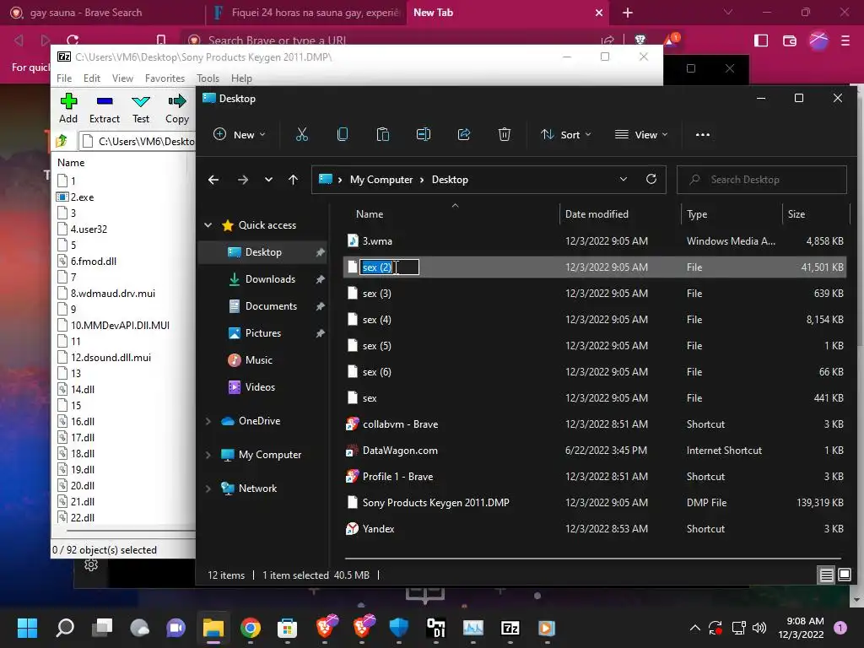Screen dimensions: 864x648
Task: Click 7-Zip up-folder icon beside address
Action: [x=62, y=141]
